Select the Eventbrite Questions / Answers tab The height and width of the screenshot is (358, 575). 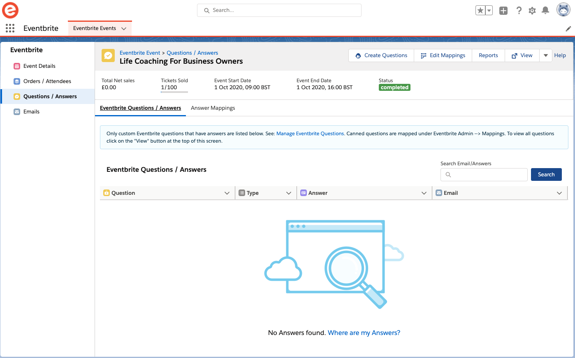[x=140, y=108]
